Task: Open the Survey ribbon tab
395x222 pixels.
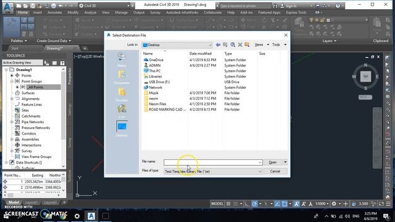Action: pos(155,12)
